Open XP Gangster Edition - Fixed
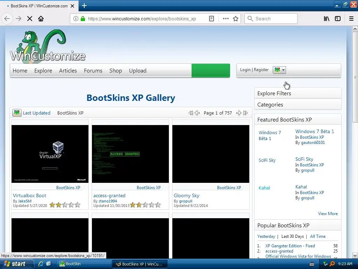Viewport: 358px width, 269px height. pyautogui.click(x=290, y=246)
